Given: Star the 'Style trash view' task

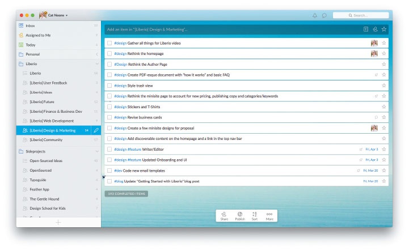Looking at the screenshot, I should point(383,86).
